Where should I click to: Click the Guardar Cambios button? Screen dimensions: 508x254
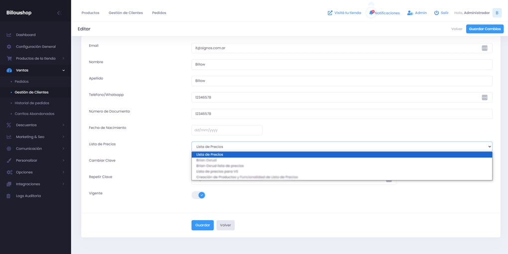[x=484, y=29]
